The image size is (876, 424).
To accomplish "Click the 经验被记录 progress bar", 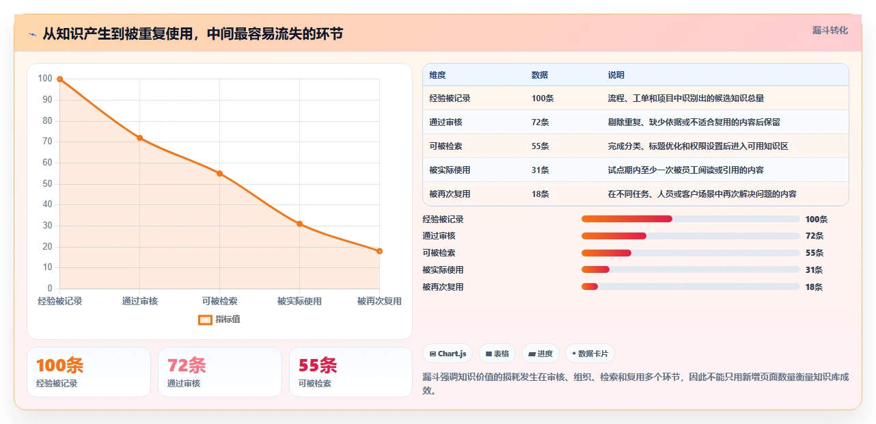I will coord(691,219).
